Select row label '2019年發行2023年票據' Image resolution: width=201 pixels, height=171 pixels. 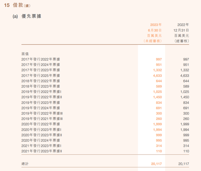click(x=41, y=103)
